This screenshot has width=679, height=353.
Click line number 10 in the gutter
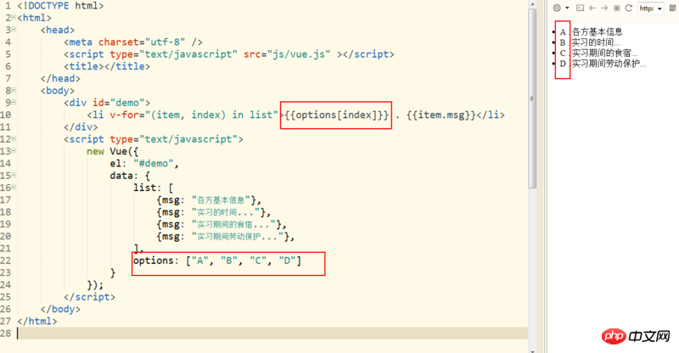pyautogui.click(x=6, y=115)
